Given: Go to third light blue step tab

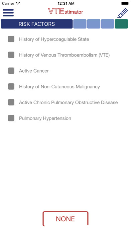Looking at the screenshot, I should pos(108,24).
